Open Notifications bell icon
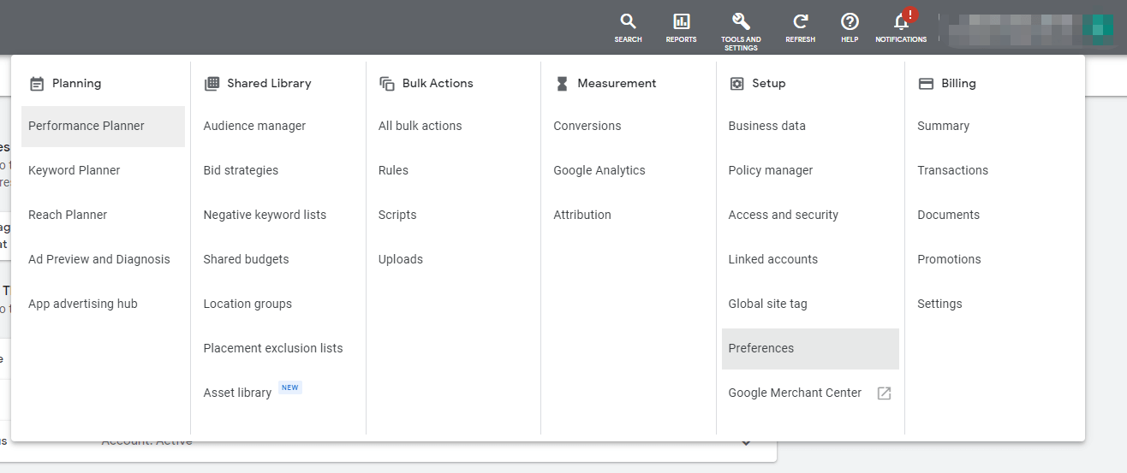Viewport: 1127px width, 473px height. (x=900, y=23)
